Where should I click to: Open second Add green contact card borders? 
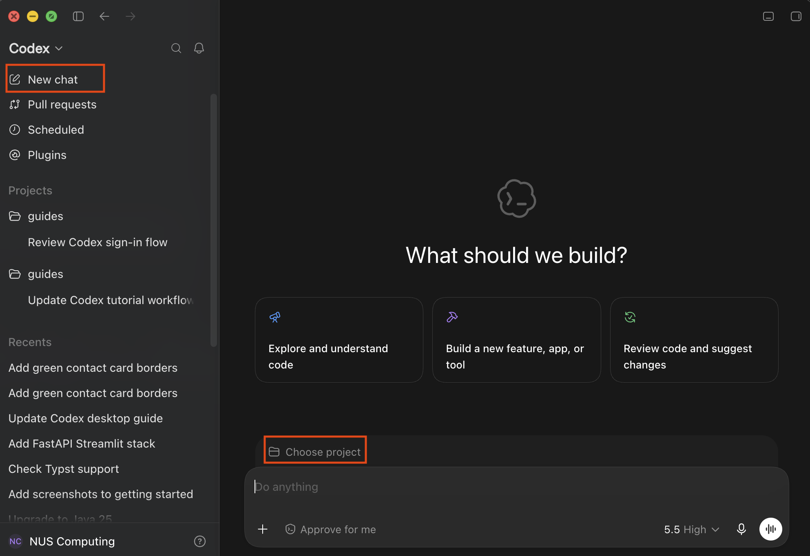click(x=93, y=393)
